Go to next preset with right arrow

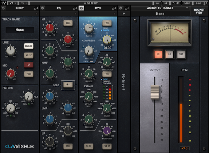166,3
